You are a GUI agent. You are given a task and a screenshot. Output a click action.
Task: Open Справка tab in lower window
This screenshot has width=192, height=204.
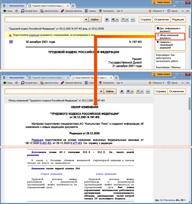click(x=161, y=91)
